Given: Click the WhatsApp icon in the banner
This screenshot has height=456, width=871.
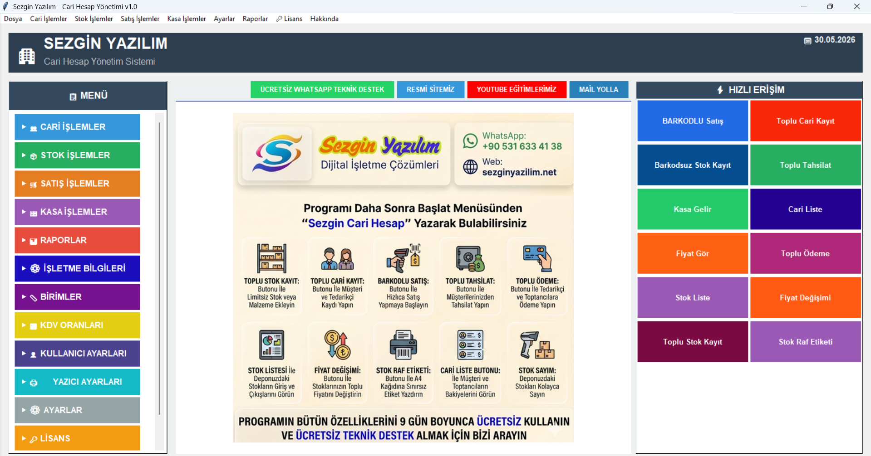Looking at the screenshot, I should pos(470,141).
